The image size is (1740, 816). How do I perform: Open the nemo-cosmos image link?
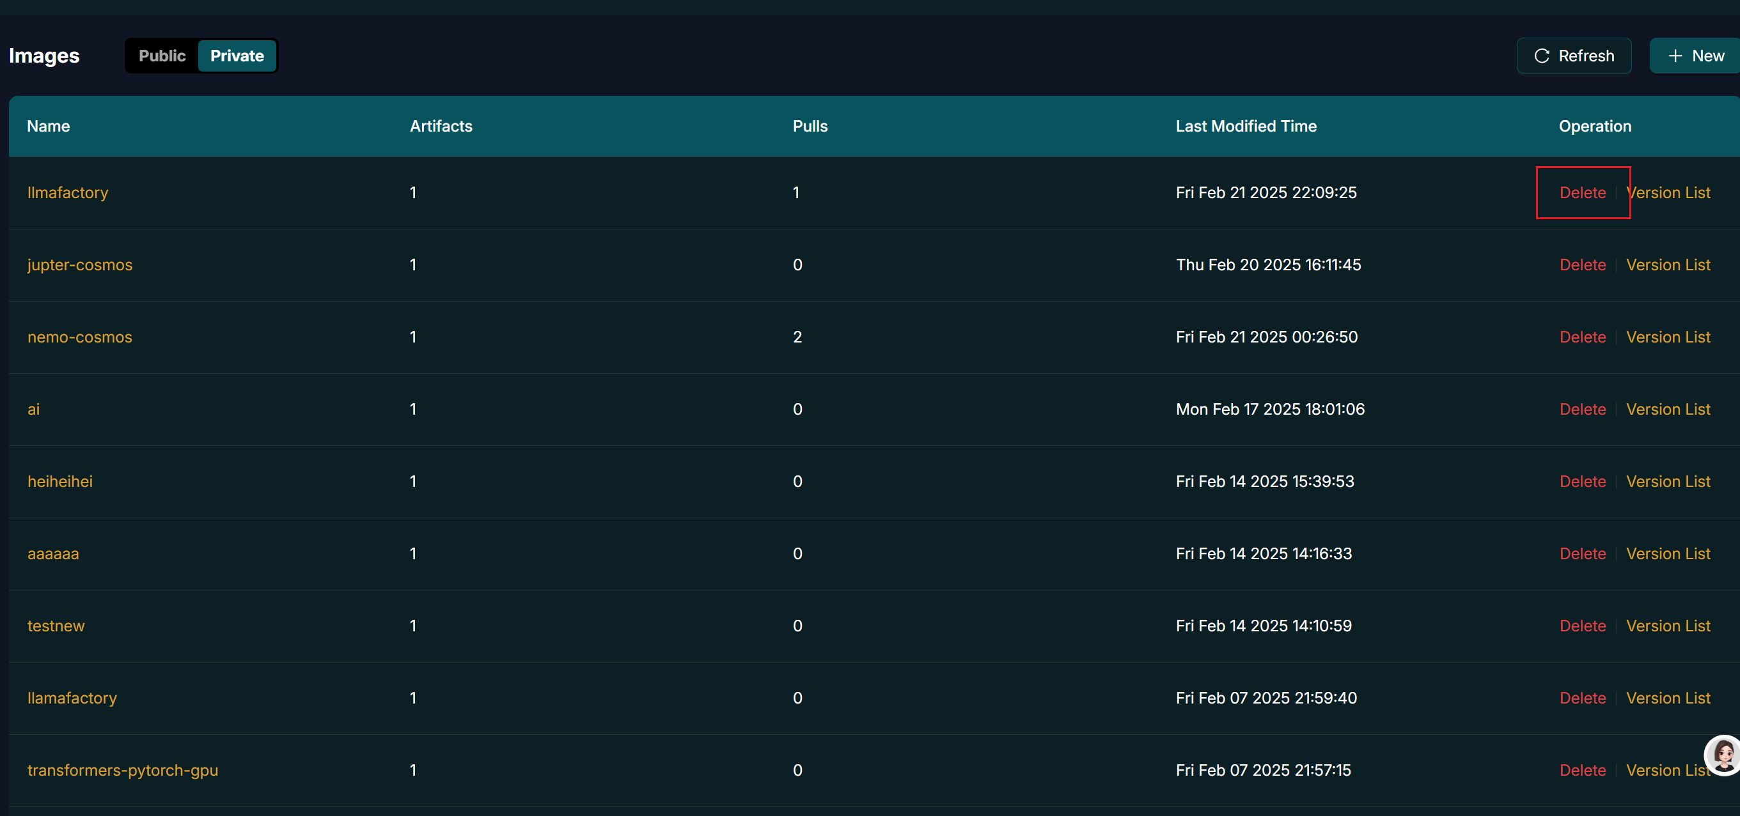point(80,337)
